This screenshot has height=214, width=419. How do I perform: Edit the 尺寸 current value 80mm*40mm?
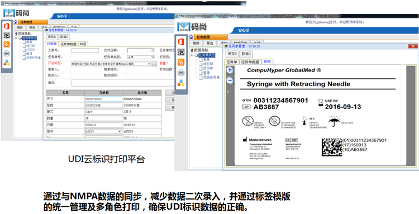[x=104, y=99]
